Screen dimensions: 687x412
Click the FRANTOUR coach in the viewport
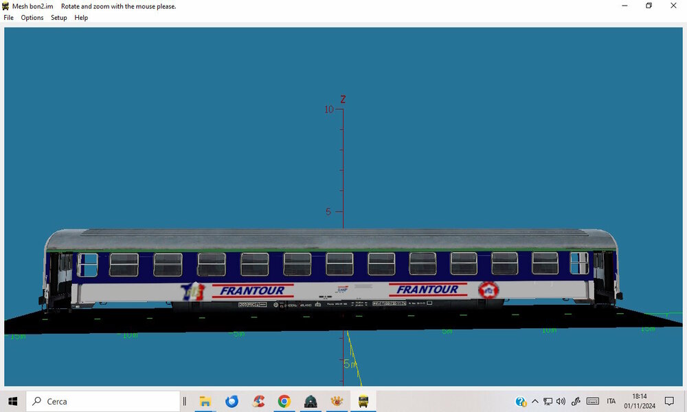[332, 270]
